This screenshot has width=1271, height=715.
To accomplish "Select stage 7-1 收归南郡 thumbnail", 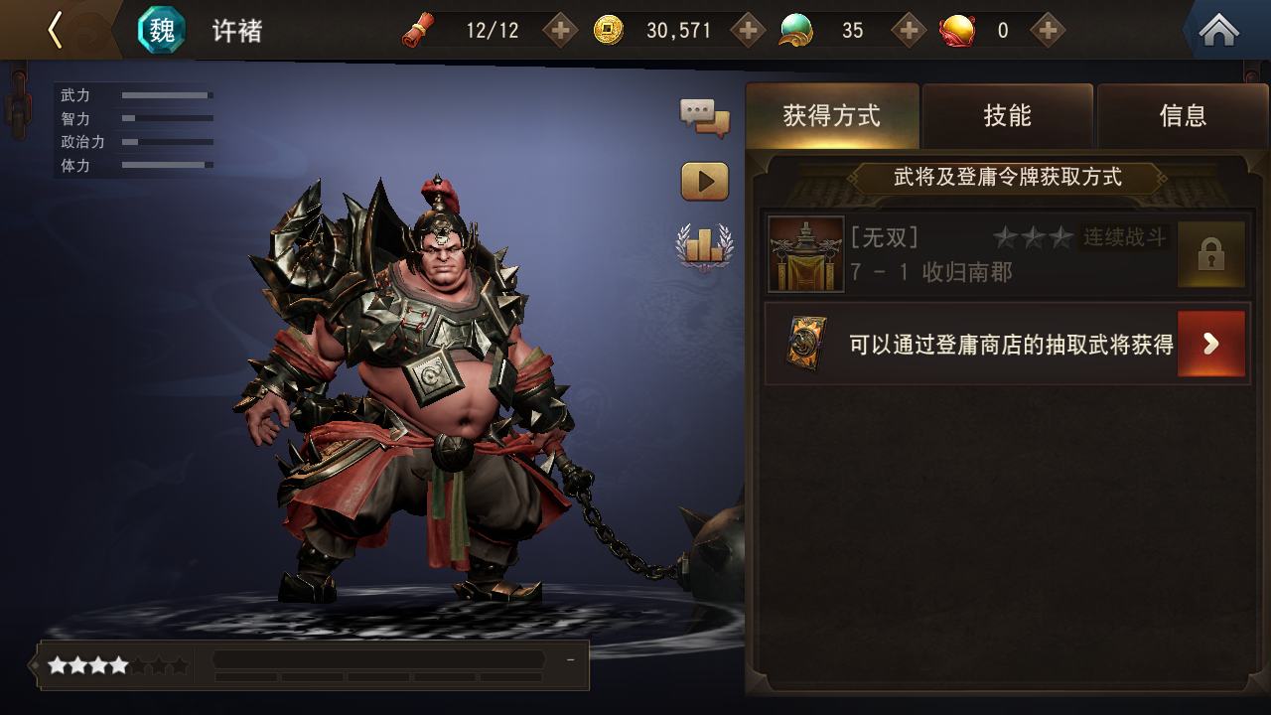I will pyautogui.click(x=806, y=254).
